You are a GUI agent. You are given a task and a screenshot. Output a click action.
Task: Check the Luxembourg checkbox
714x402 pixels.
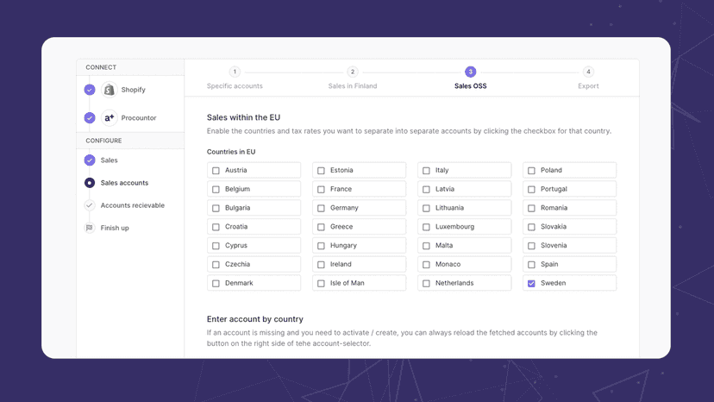(x=426, y=227)
